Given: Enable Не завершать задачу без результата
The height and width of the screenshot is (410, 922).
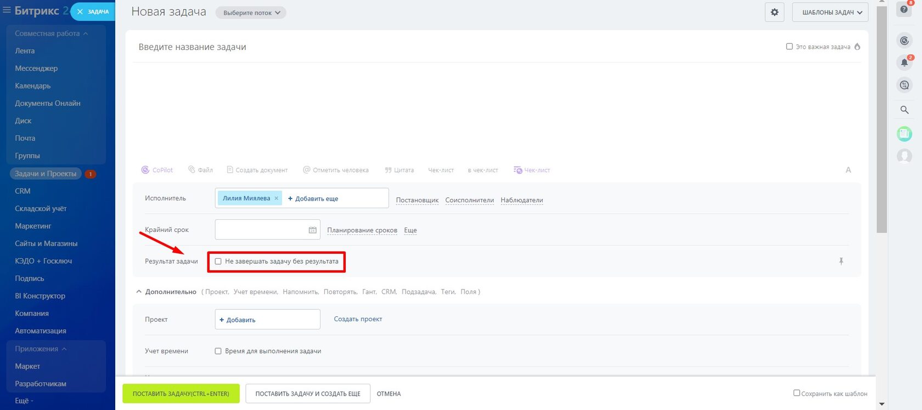Looking at the screenshot, I should (x=218, y=261).
